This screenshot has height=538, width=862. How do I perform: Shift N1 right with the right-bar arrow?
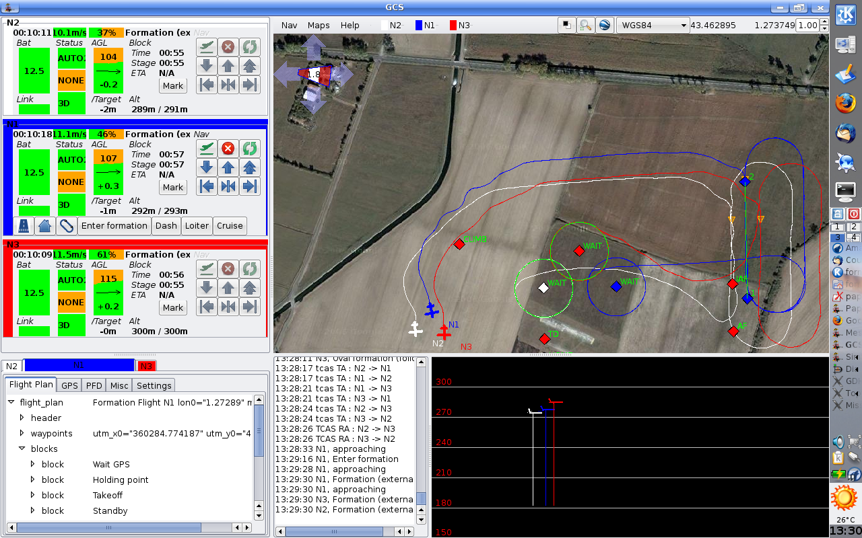point(250,186)
